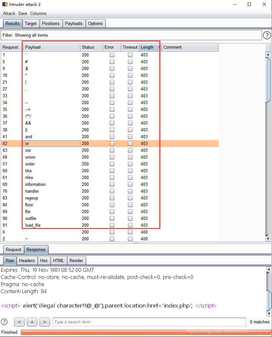The image size is (272, 337).
Task: Click request number 69 cell
Action: [12, 184]
